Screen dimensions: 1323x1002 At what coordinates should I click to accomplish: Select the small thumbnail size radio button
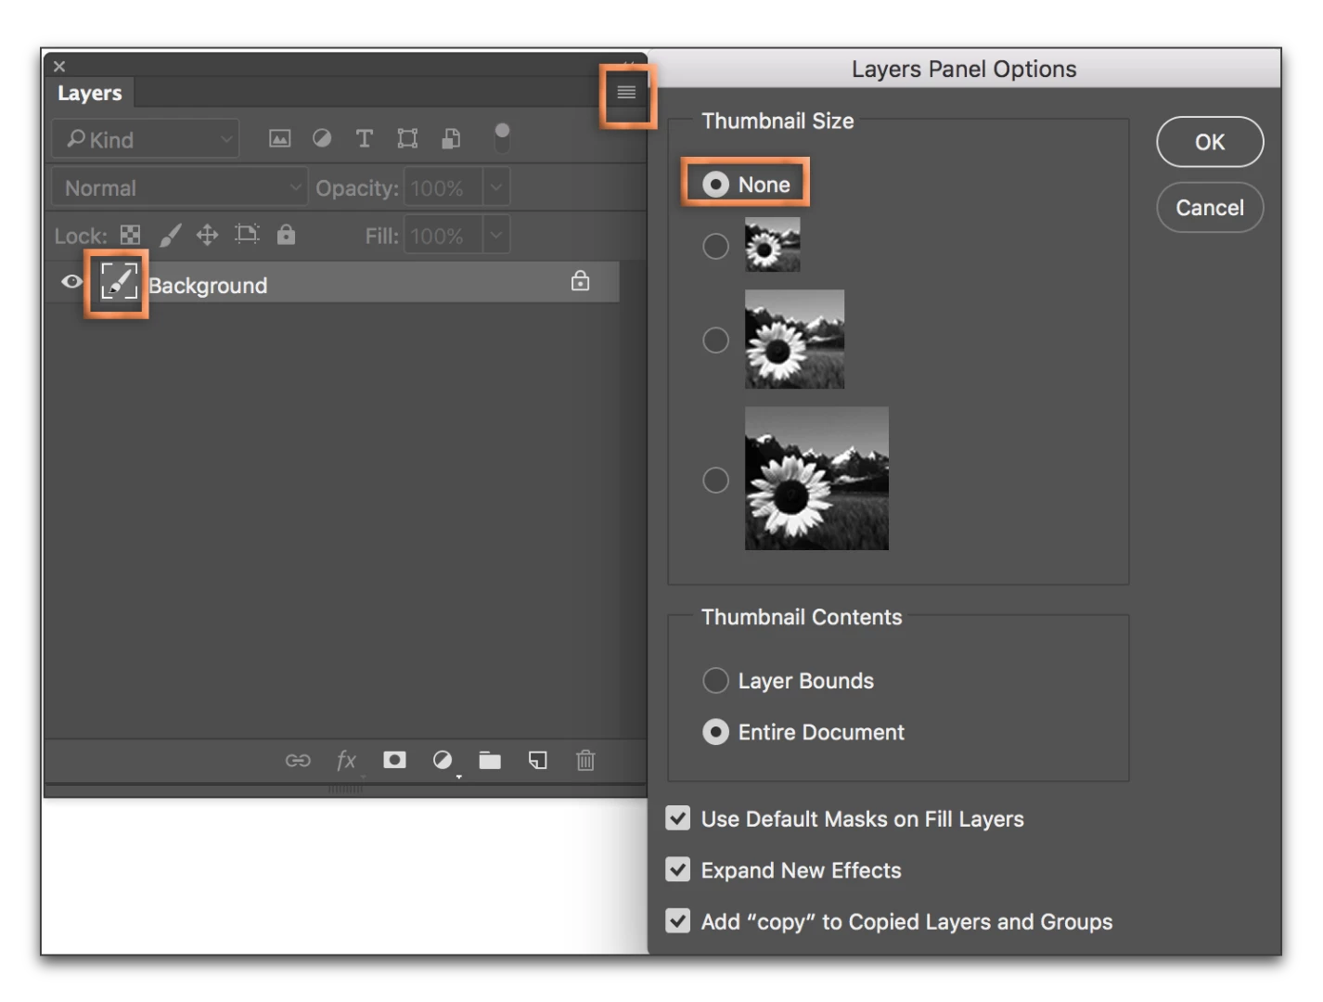coord(715,246)
